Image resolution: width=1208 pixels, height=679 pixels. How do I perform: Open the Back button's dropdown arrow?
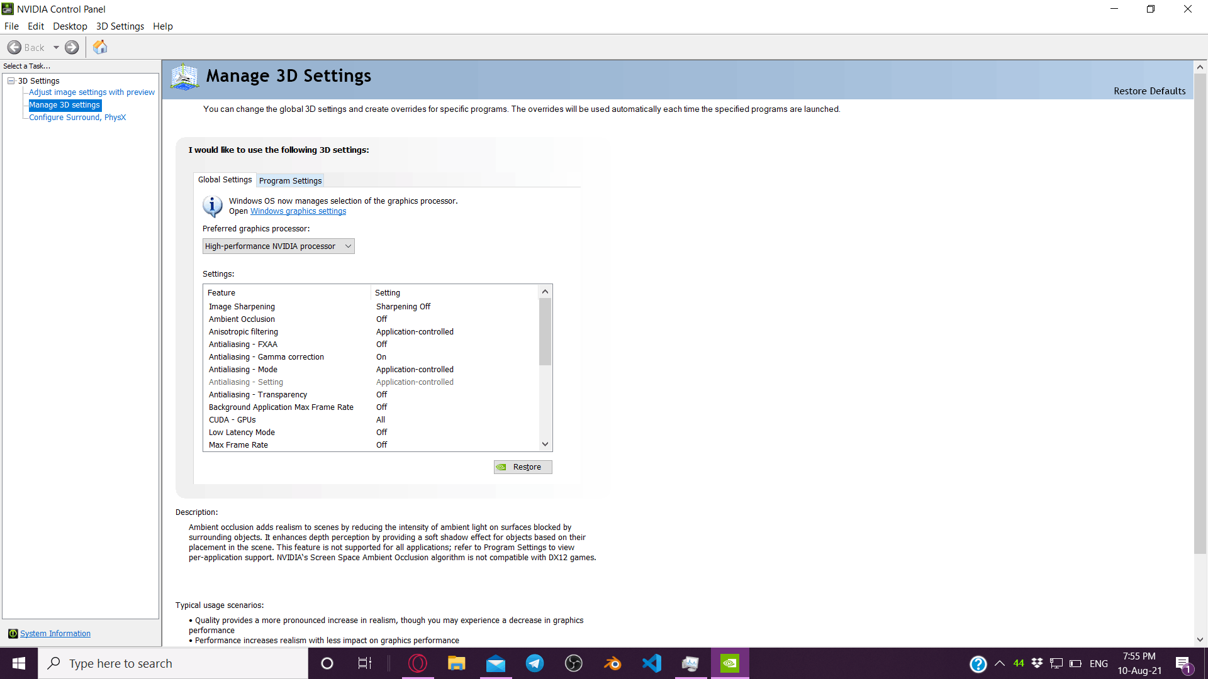click(x=55, y=47)
